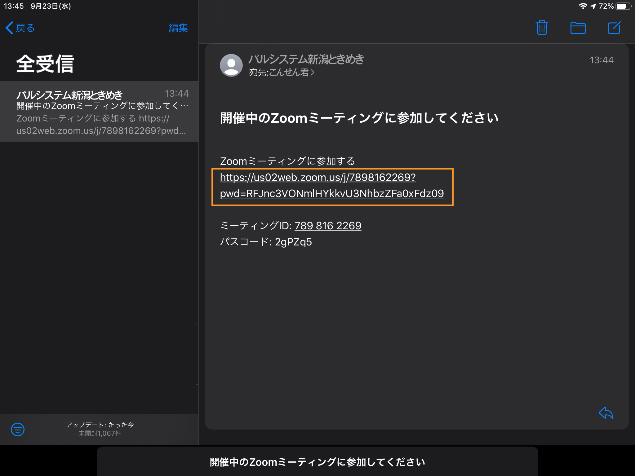Tap the battery indicator in status bar
The width and height of the screenshot is (635, 476).
coord(623,6)
